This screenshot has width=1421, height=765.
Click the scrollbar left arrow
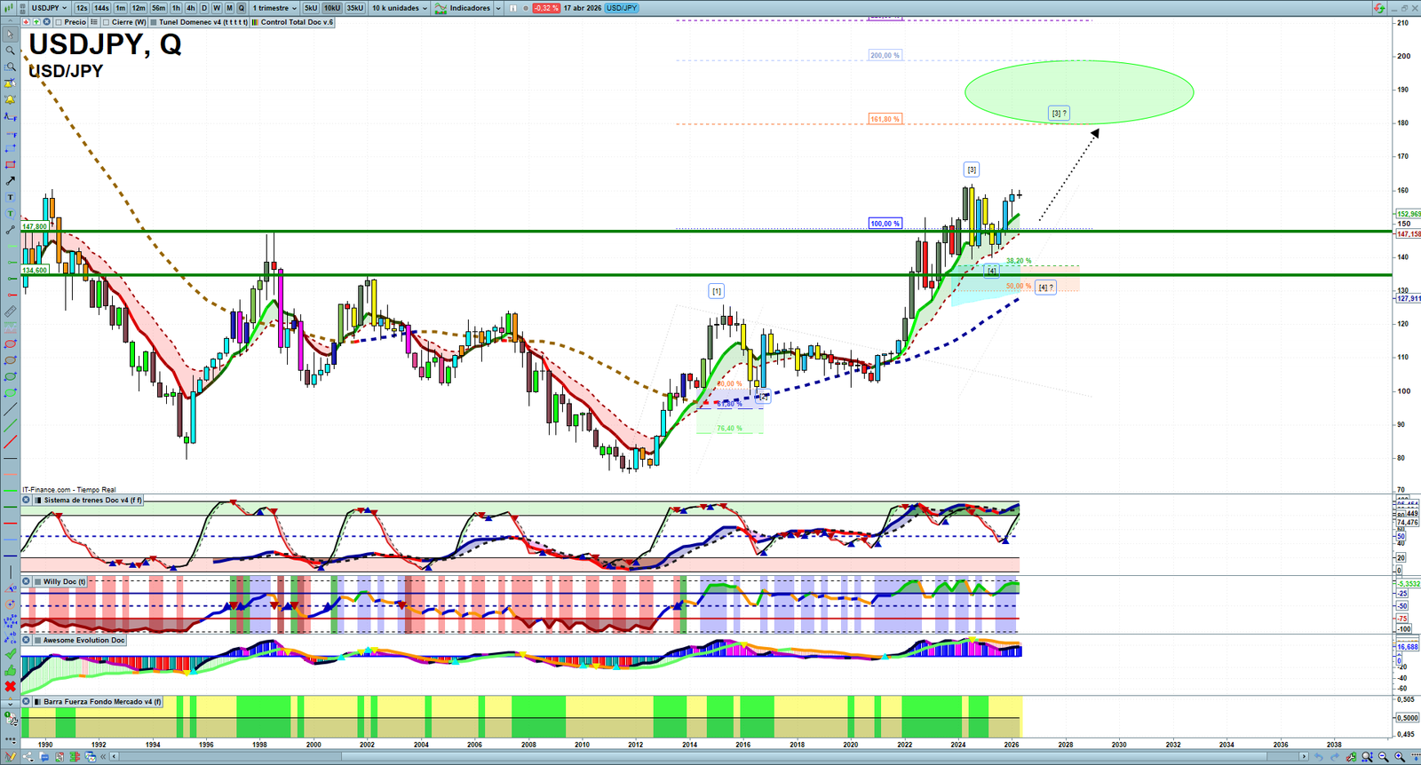pos(114,757)
